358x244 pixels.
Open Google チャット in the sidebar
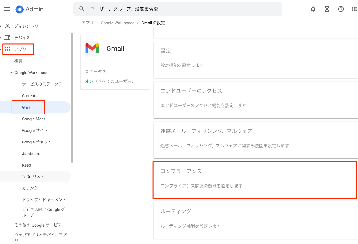pyautogui.click(x=37, y=142)
